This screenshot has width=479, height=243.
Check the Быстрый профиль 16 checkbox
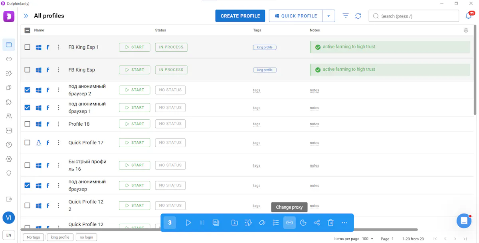point(27,165)
